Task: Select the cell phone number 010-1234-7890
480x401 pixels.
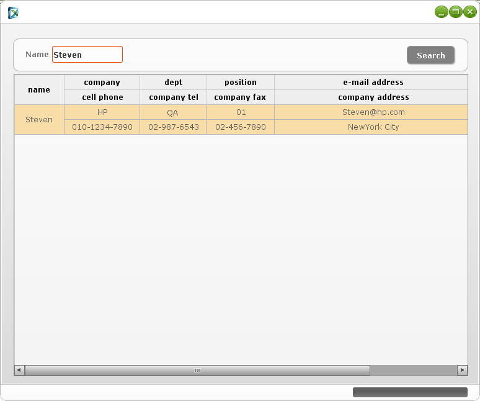Action: [102, 127]
